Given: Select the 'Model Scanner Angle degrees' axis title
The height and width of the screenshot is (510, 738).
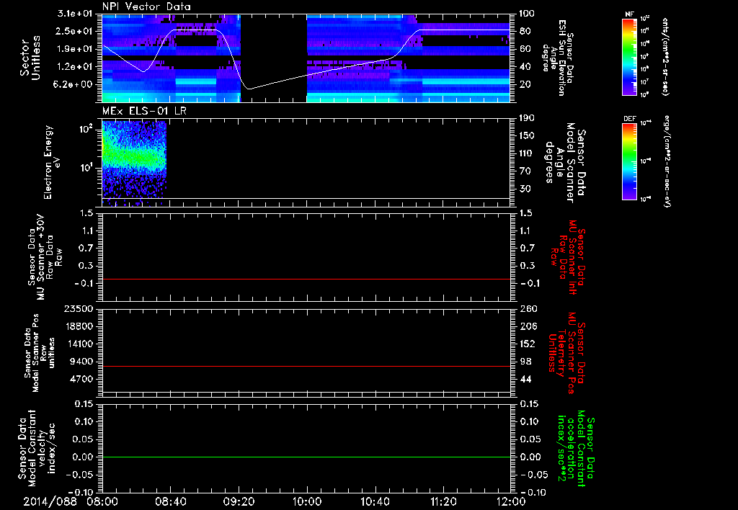Looking at the screenshot, I should click(565, 163).
